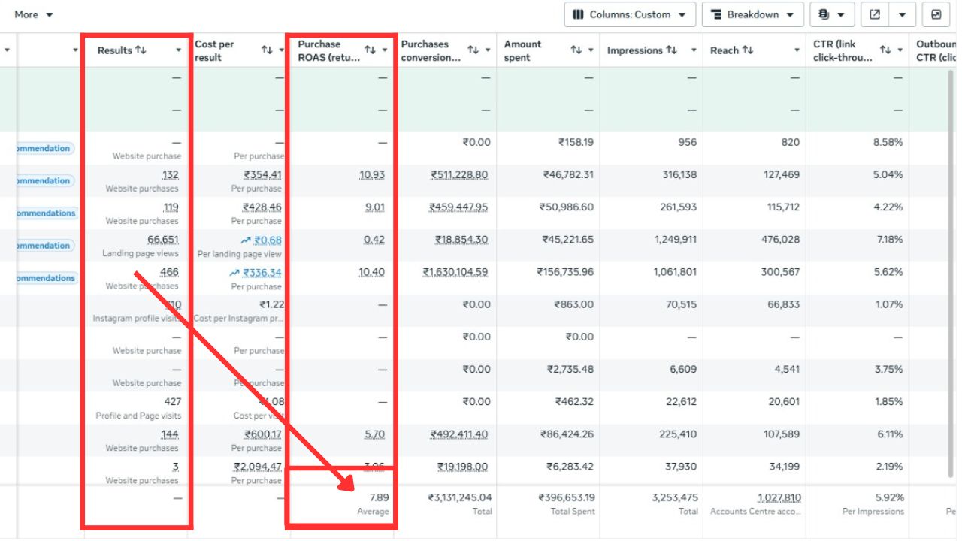Select the ₹46,782.31 amount spent cell
The image size is (962, 541).
568,175
